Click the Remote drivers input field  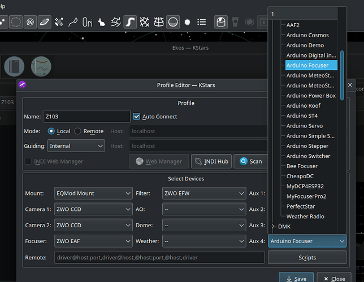[x=159, y=257]
